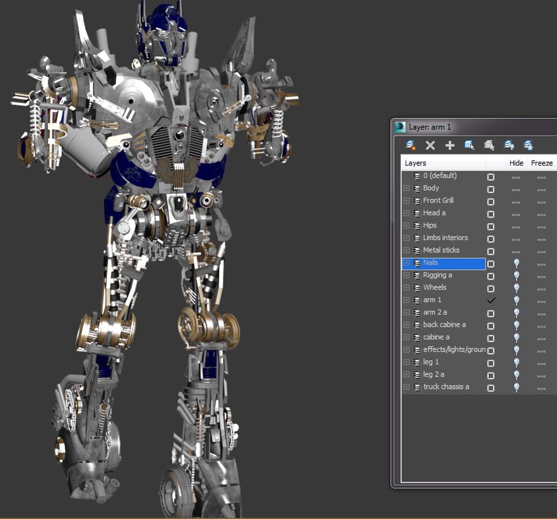
Task: Delete highlighted empty layers with X icon
Action: pos(430,145)
